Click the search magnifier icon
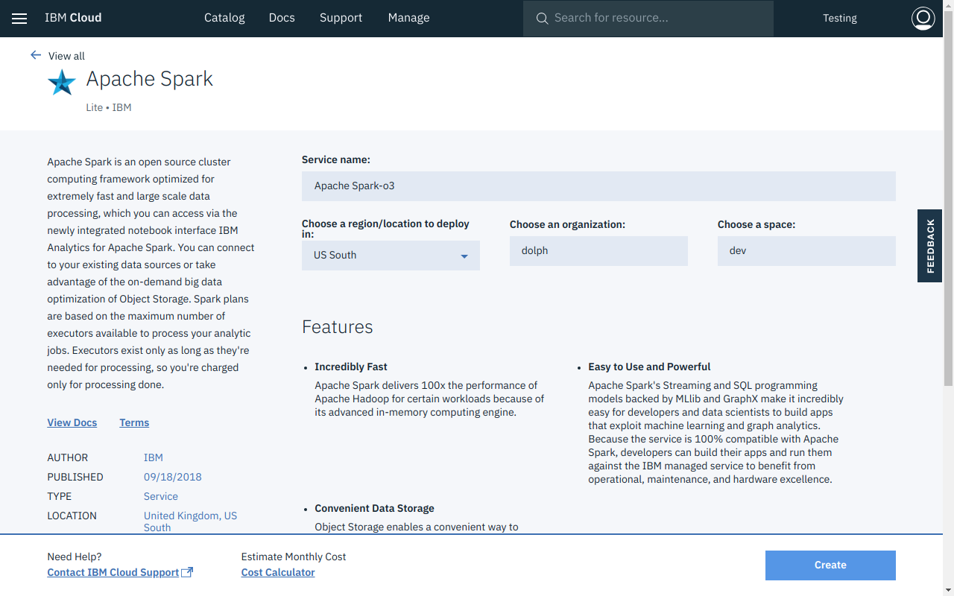This screenshot has width=954, height=596. click(542, 18)
